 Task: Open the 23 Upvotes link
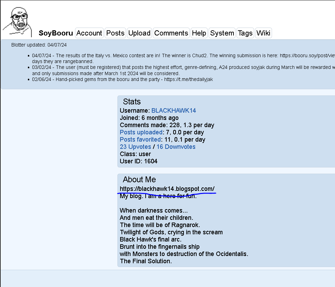[135, 147]
